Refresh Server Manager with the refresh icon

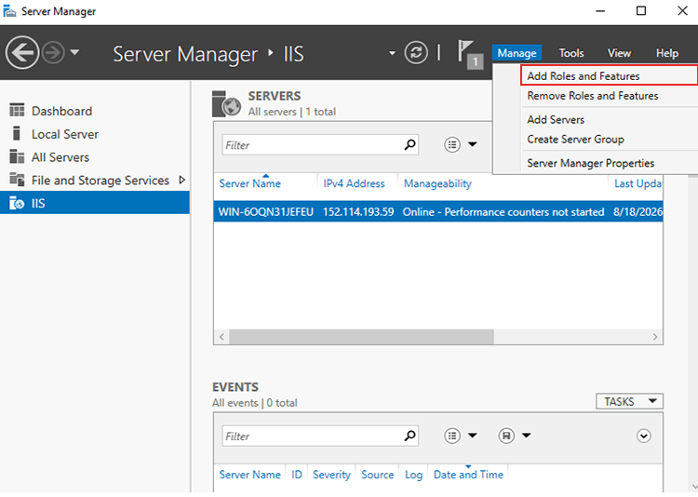pyautogui.click(x=416, y=52)
